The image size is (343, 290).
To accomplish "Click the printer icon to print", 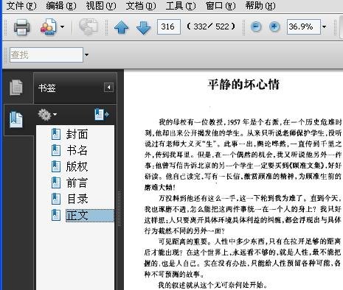I will 21,26.
